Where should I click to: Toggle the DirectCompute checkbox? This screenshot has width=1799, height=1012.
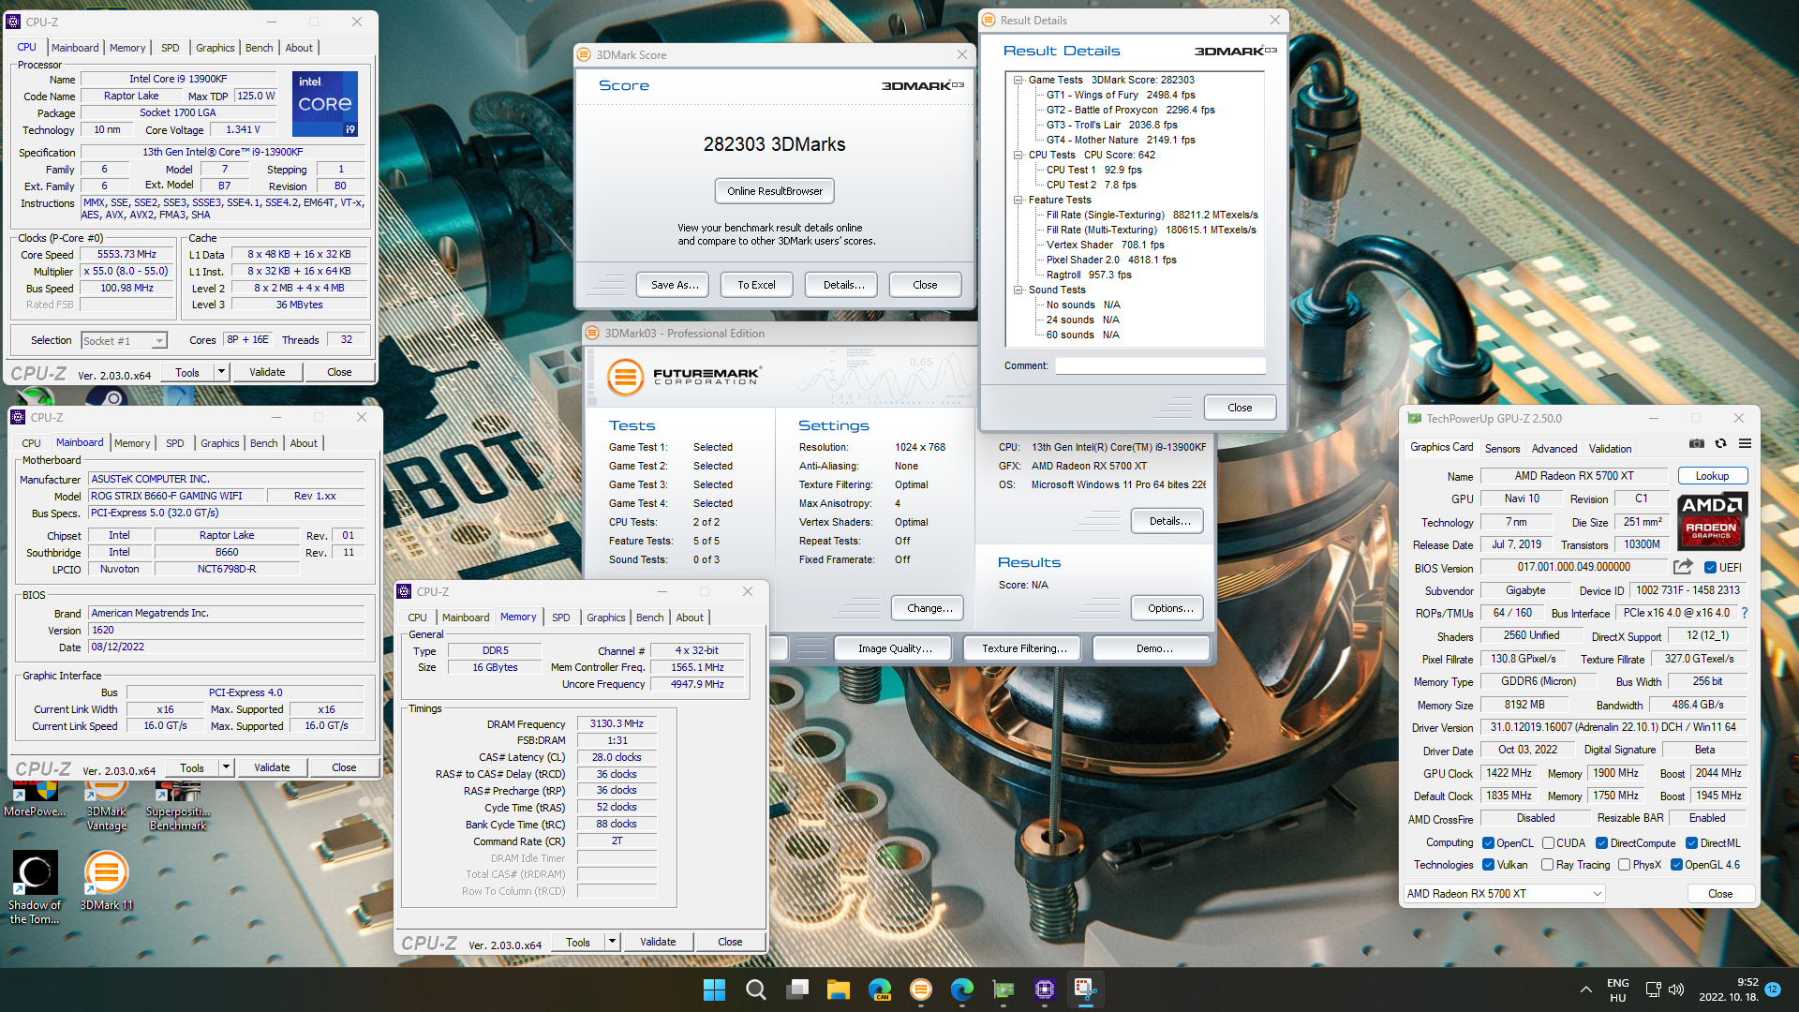[x=1602, y=843]
